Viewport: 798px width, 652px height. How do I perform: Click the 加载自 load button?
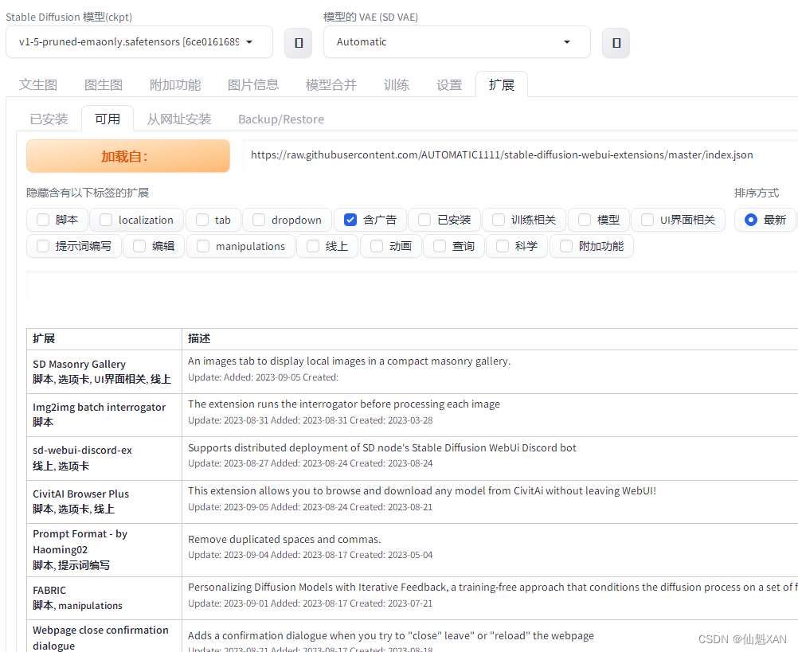127,156
